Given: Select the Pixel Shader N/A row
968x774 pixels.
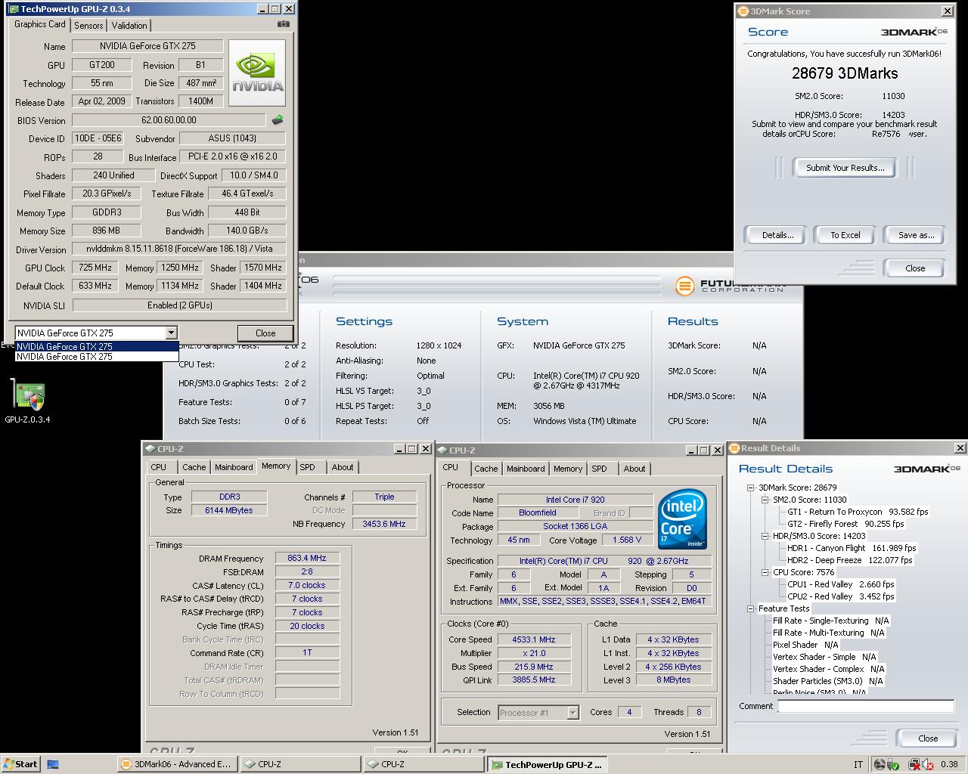Looking at the screenshot, I should tap(805, 645).
